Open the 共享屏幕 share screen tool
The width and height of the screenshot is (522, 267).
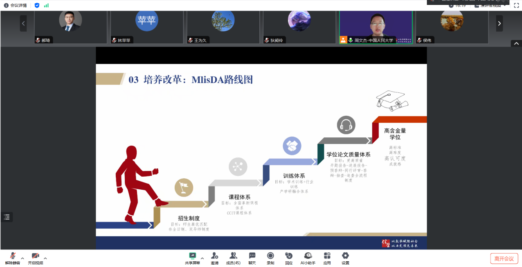[192, 256]
